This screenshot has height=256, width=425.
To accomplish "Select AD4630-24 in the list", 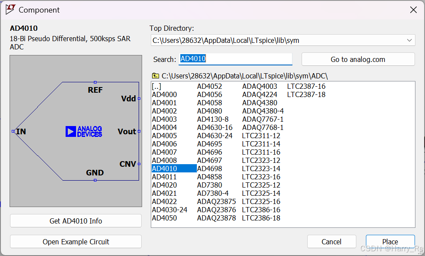I will tap(215, 136).
